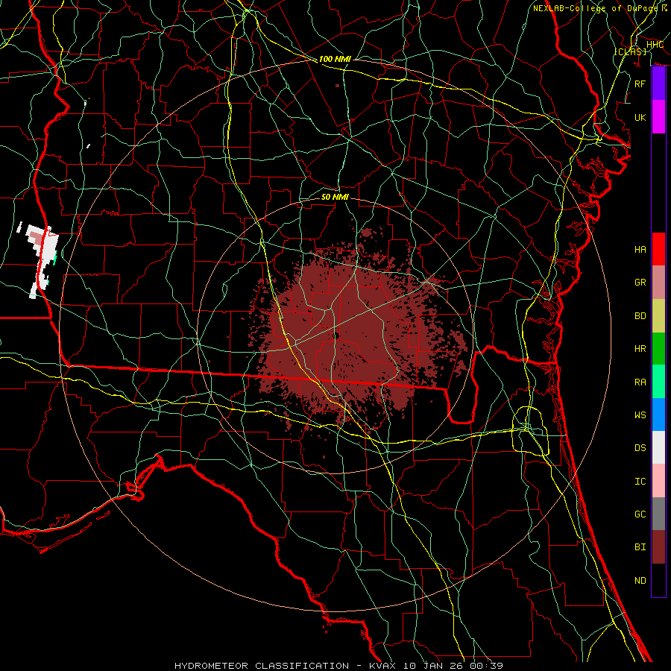The width and height of the screenshot is (671, 671).
Task: Click the white dry snow echo patch
Action: click(x=42, y=260)
